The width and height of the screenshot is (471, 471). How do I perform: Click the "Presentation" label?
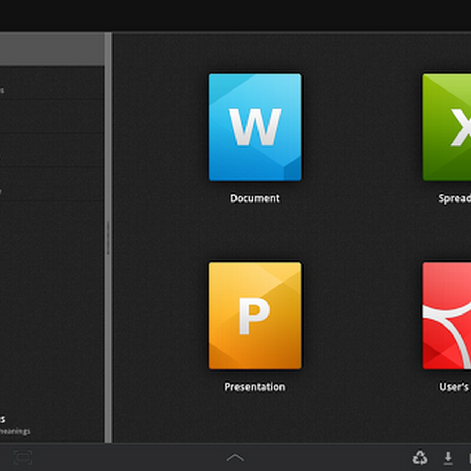point(255,387)
